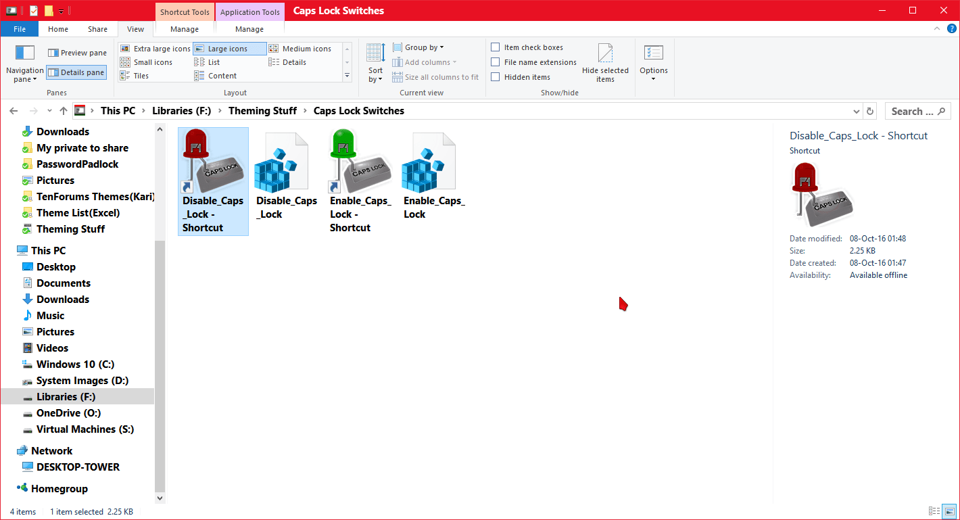Toggle the Details pane

(x=76, y=72)
